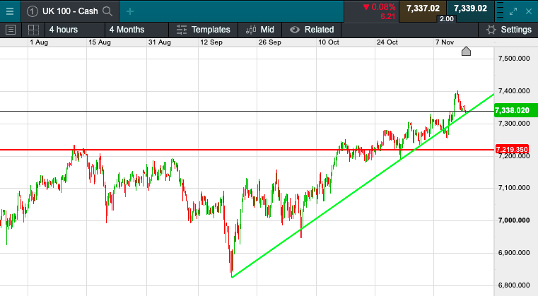Open the chart layout grid icon

(33, 30)
